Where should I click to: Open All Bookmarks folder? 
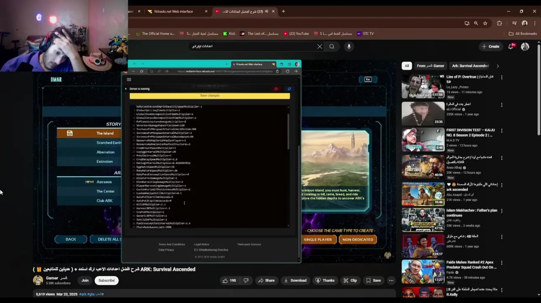(522, 34)
